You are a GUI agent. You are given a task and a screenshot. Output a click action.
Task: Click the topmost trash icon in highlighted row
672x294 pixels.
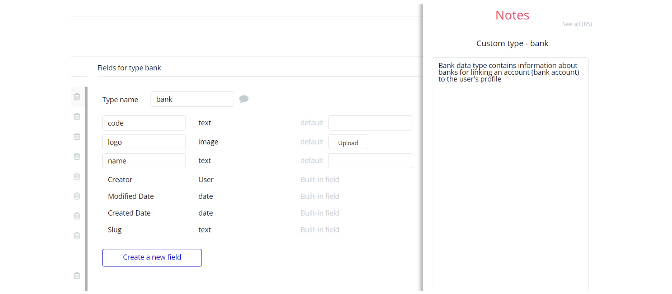(x=77, y=97)
